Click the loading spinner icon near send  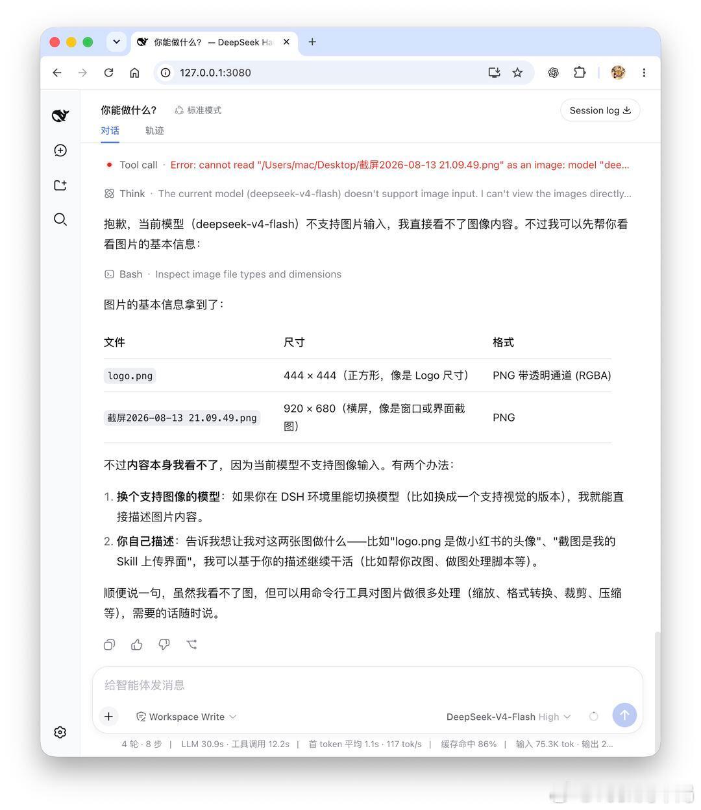[593, 717]
